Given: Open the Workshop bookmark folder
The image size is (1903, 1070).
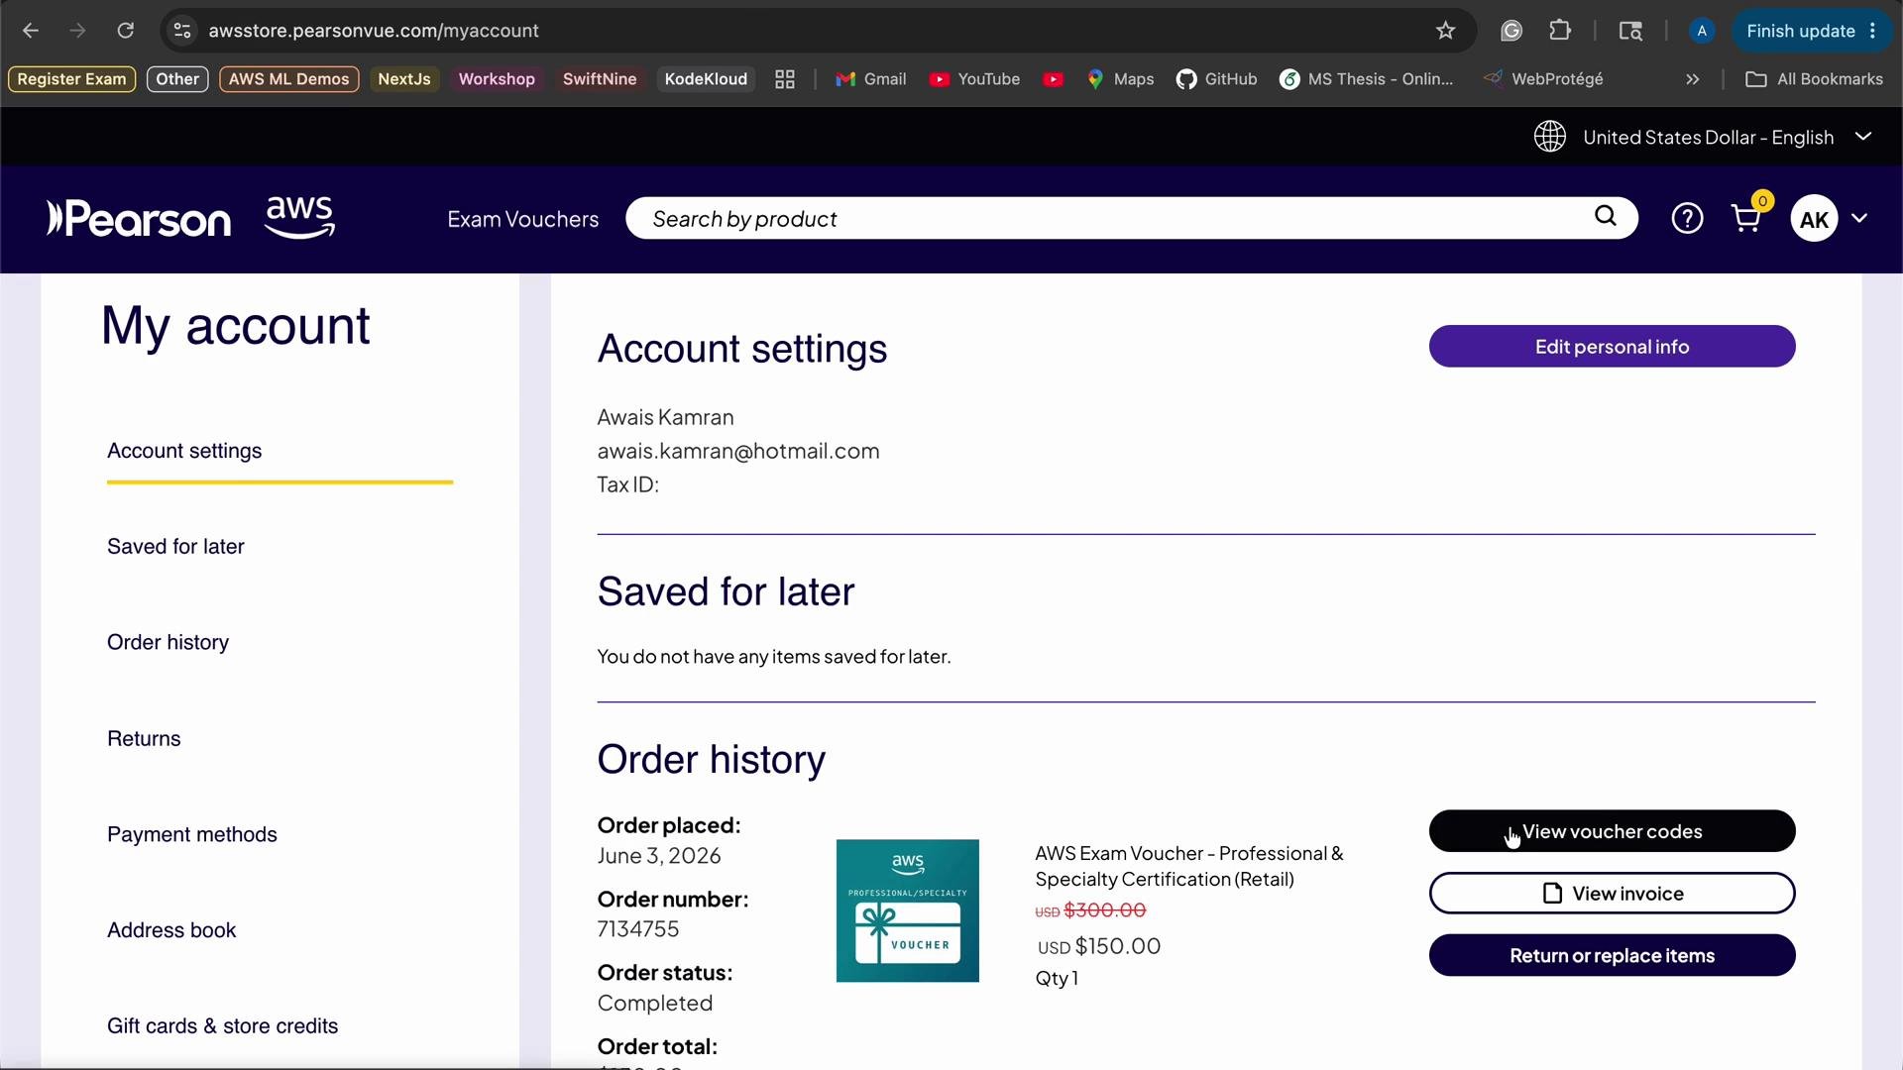Looking at the screenshot, I should pyautogui.click(x=497, y=79).
